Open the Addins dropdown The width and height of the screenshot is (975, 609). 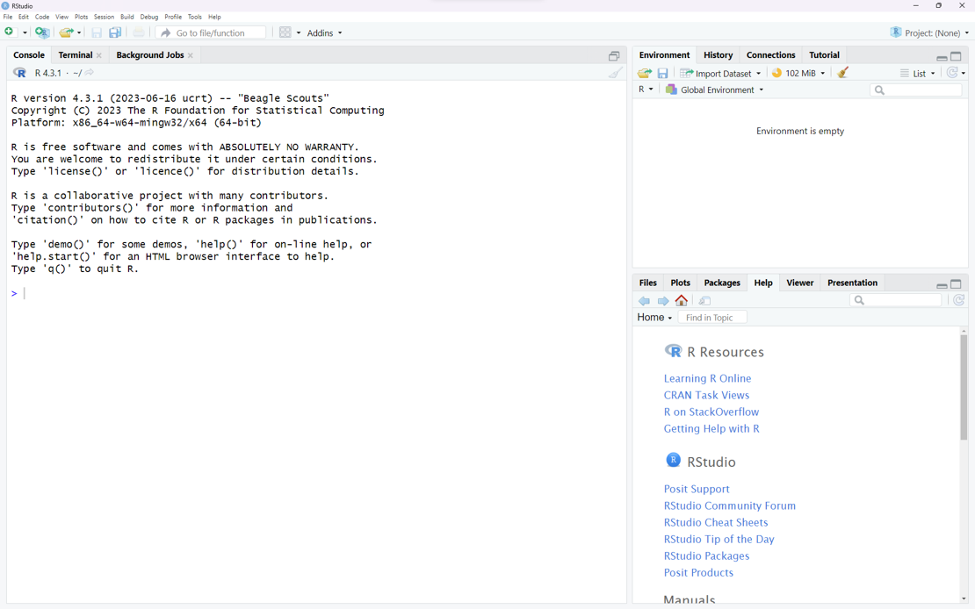[x=325, y=33]
